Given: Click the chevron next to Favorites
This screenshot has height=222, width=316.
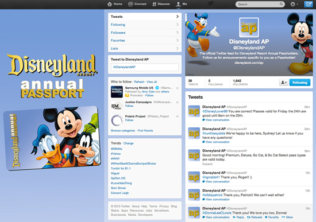Looking at the screenshot, I should point(178,41).
